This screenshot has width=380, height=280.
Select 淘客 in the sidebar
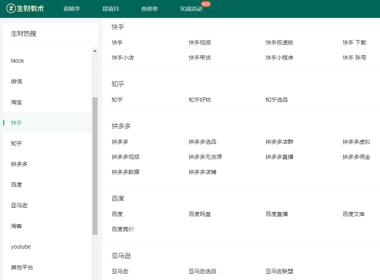[x=17, y=226]
